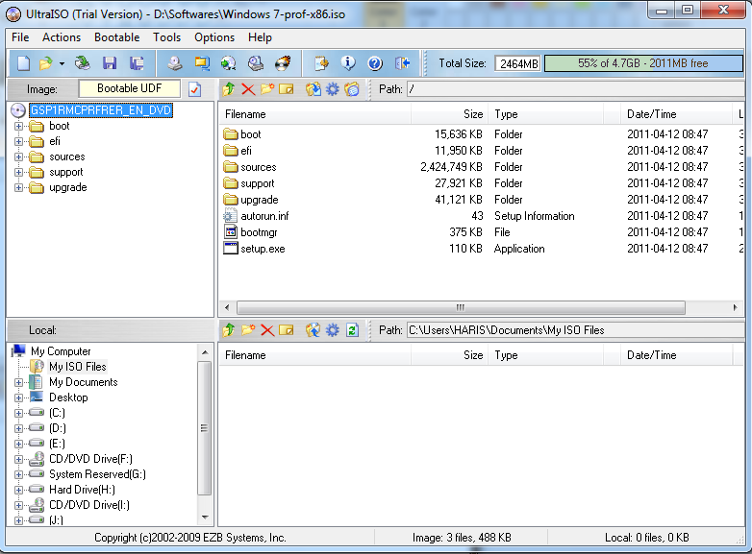Click the blue Help question mark icon
The image size is (752, 554).
375,62
